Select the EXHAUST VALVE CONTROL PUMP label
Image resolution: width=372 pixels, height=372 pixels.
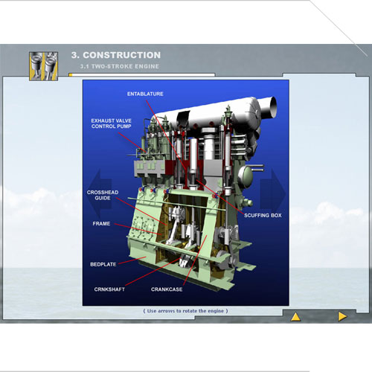click(x=111, y=124)
